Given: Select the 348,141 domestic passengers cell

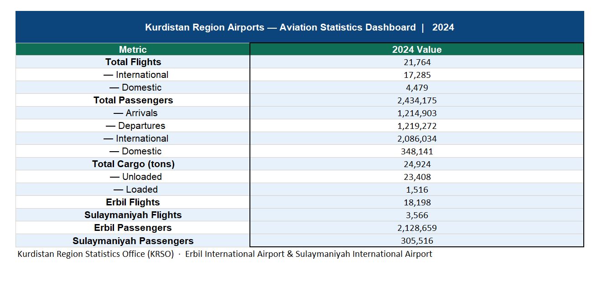Looking at the screenshot, I should [416, 152].
